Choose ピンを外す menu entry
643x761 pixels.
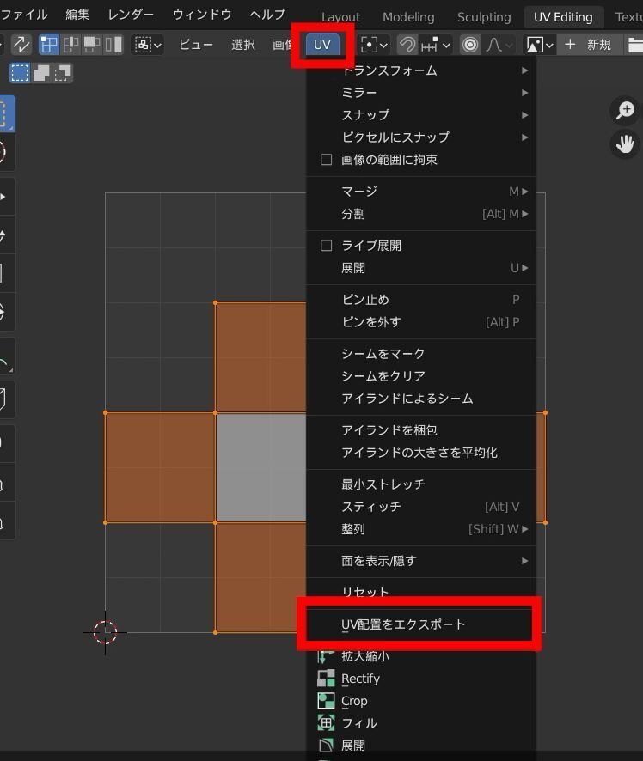(421, 322)
